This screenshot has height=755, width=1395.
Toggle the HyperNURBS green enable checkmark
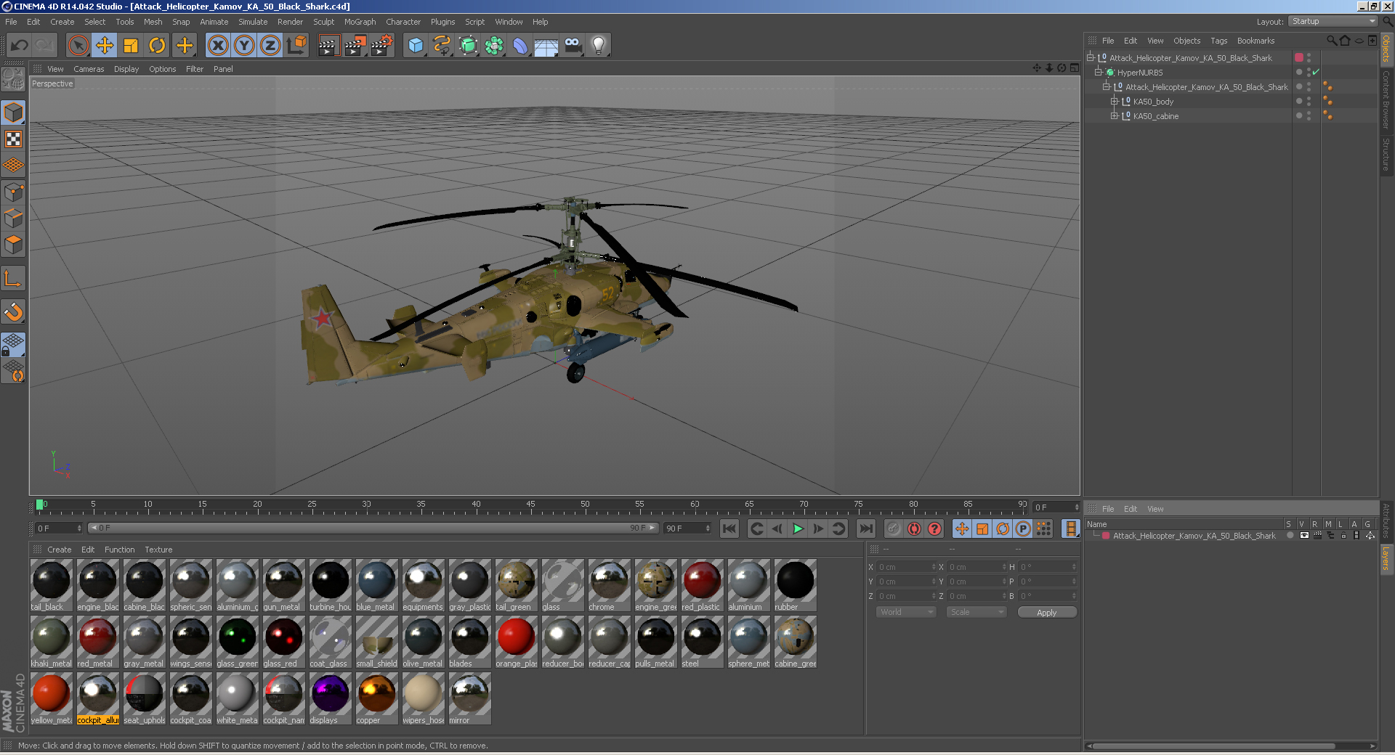(x=1316, y=72)
